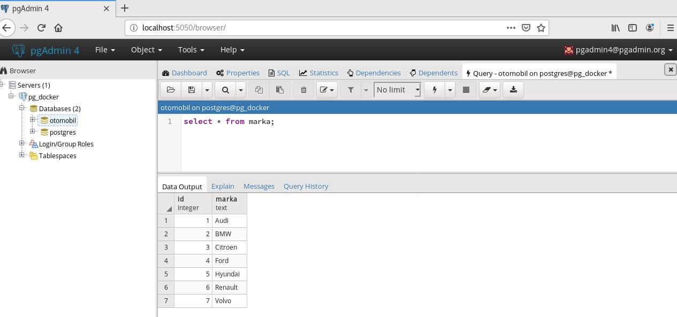
Task: Switch to the Query History tab
Action: coord(306,186)
